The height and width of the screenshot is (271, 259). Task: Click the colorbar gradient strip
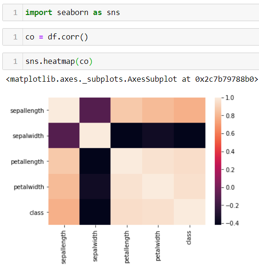(x=218, y=161)
